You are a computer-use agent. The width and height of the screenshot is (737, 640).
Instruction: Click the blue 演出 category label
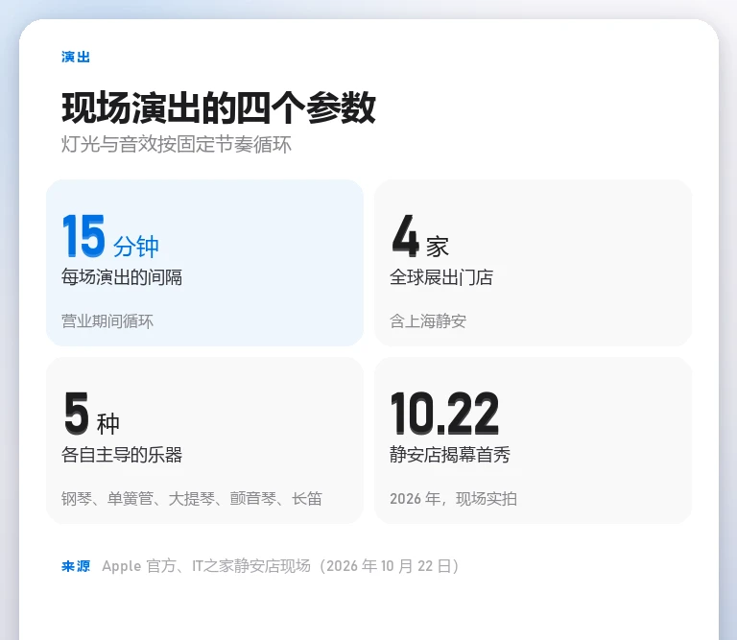pos(76,57)
